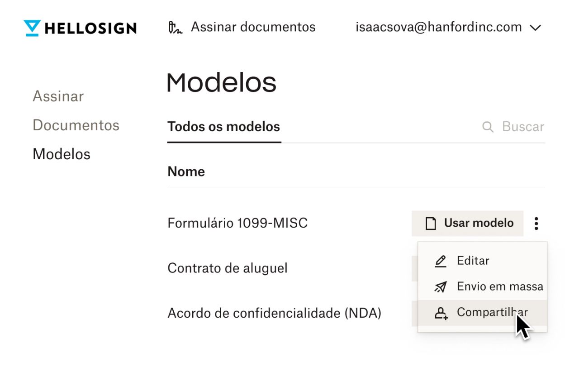This screenshot has height=386, width=579.
Task: Click the Usar modelo button
Action: (x=467, y=223)
